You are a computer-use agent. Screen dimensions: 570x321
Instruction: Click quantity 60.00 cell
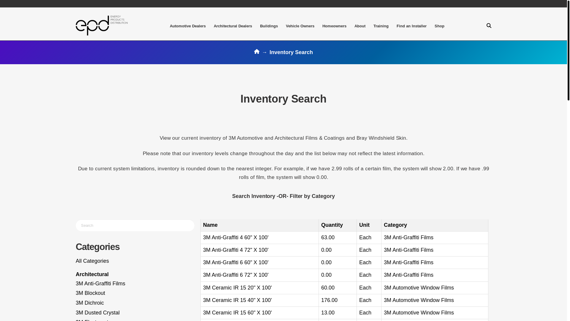pos(338,288)
